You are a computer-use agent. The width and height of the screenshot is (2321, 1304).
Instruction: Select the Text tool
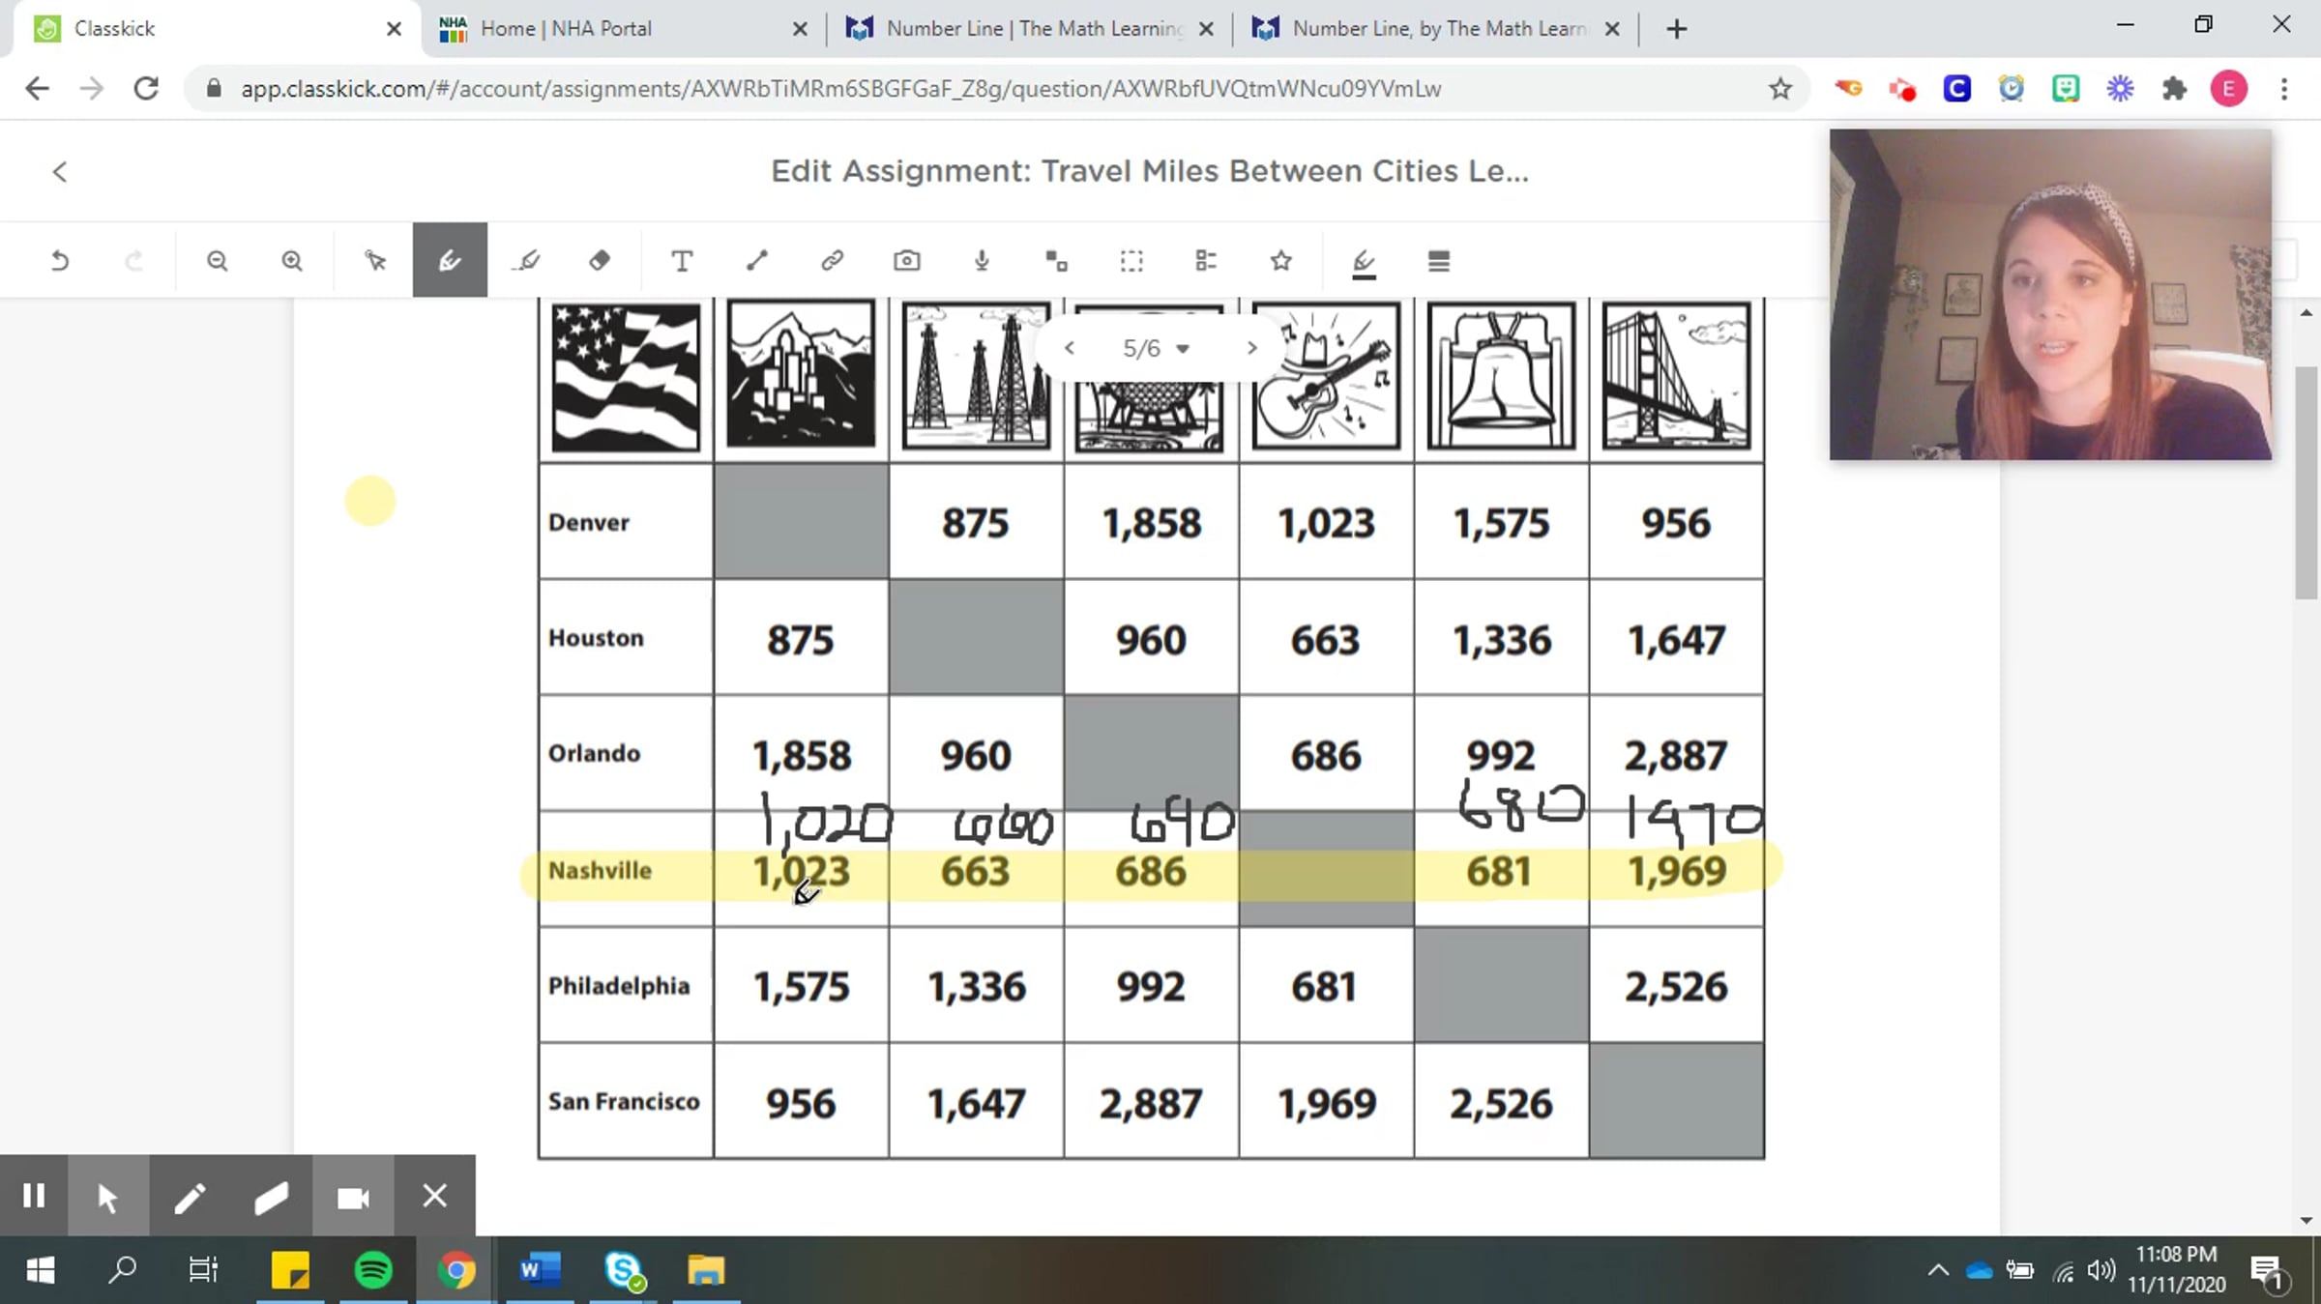pyautogui.click(x=682, y=261)
